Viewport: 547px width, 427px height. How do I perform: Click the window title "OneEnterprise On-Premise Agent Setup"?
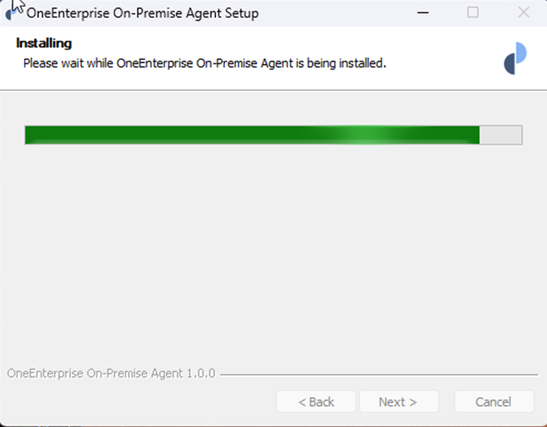143,13
